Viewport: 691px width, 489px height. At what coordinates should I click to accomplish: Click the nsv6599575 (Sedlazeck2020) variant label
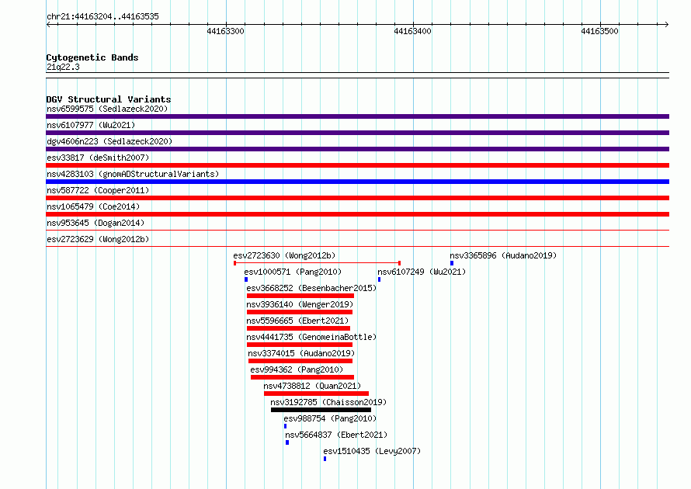tap(107, 109)
